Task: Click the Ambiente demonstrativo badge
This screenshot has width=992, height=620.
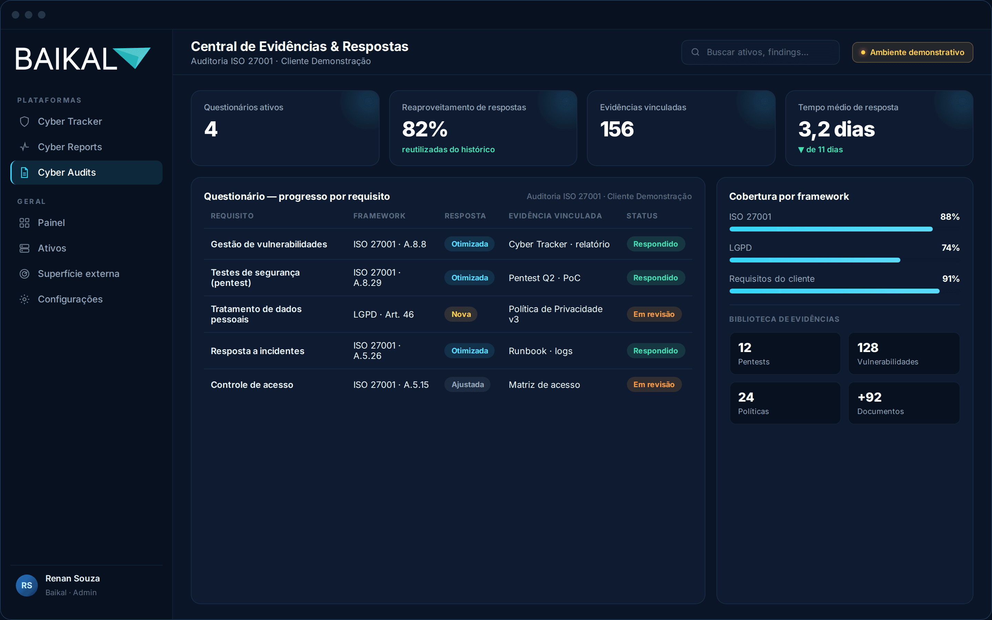Action: point(912,52)
